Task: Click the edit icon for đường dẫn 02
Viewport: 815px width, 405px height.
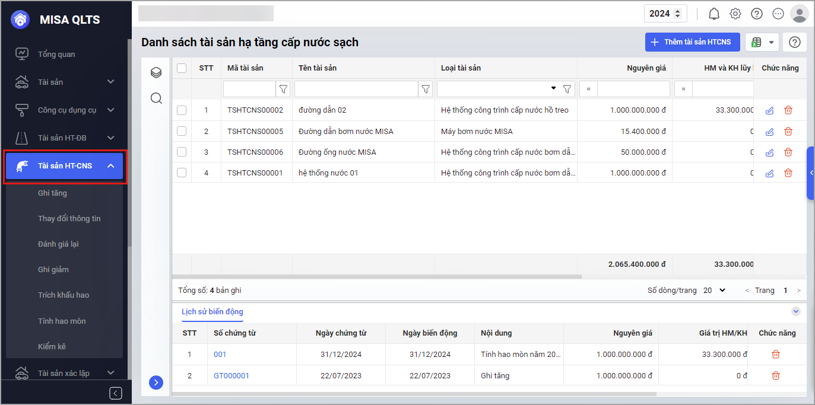Action: pos(770,110)
